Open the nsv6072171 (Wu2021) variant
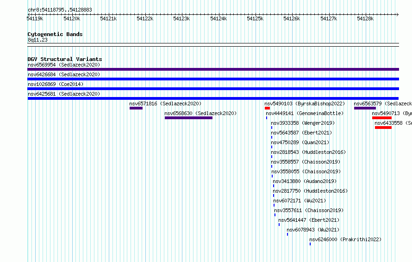 click(x=300, y=201)
